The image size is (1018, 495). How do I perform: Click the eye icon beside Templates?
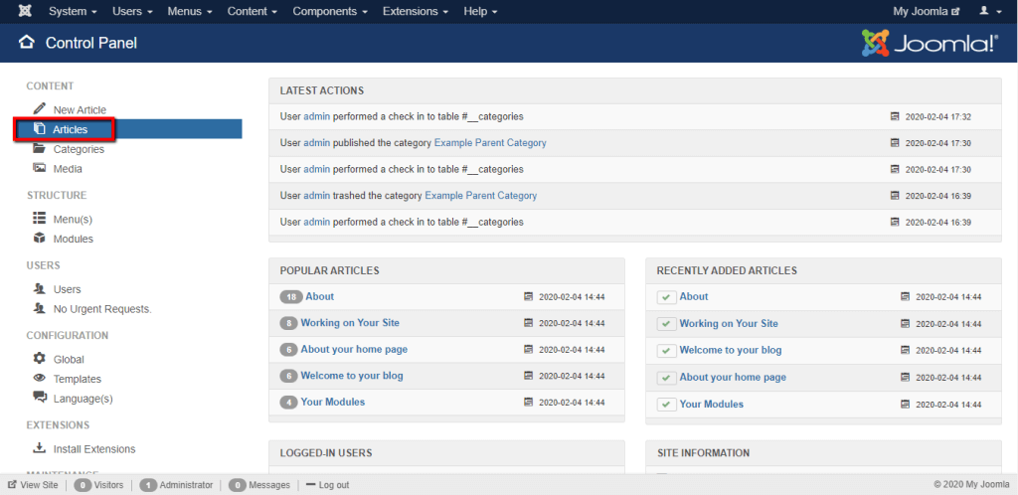pos(40,378)
